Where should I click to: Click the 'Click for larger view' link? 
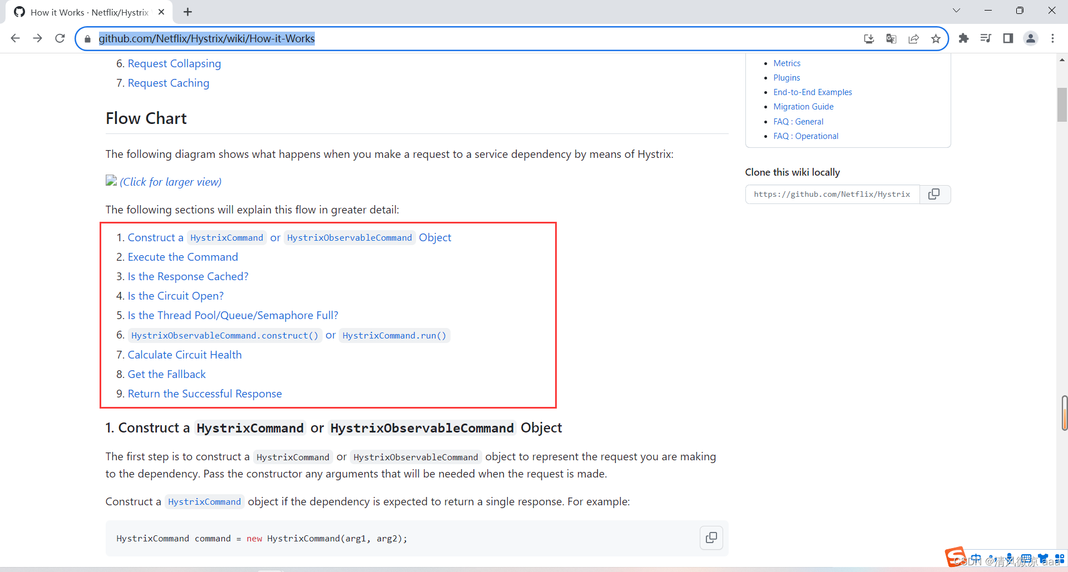click(170, 182)
